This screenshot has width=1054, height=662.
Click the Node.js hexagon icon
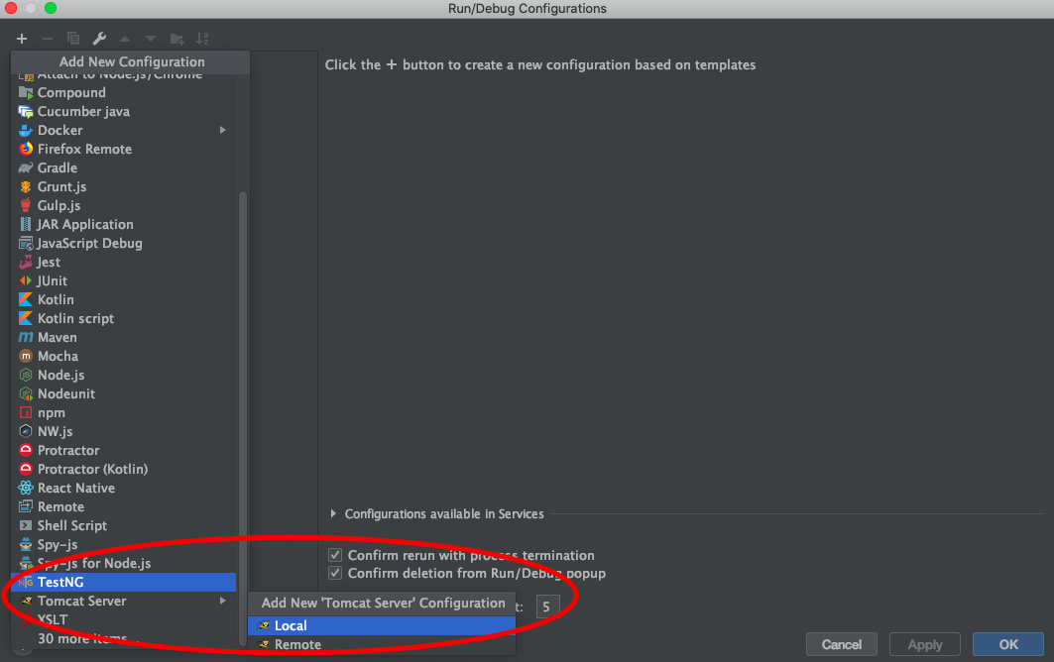[x=26, y=375]
